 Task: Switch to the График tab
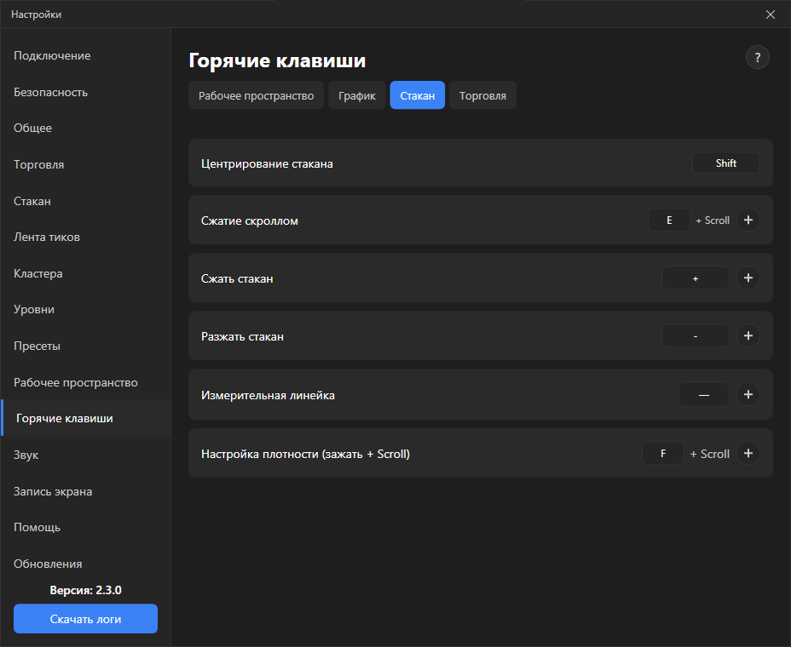(357, 95)
